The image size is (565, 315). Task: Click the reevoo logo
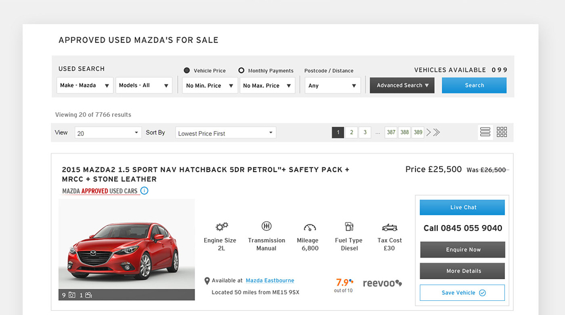coord(383,283)
